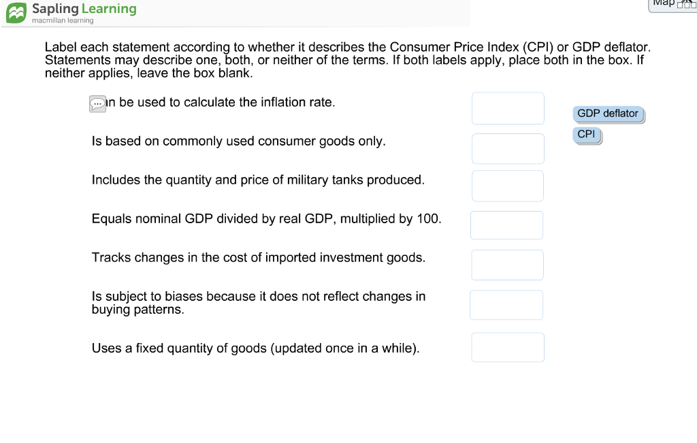Click the 'Is based on commonly used' statement
This screenshot has height=443, width=697.
click(x=238, y=142)
